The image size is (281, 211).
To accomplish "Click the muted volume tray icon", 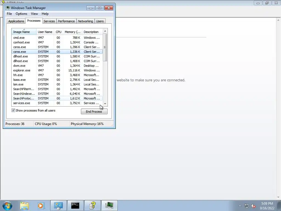I will pos(253,206).
